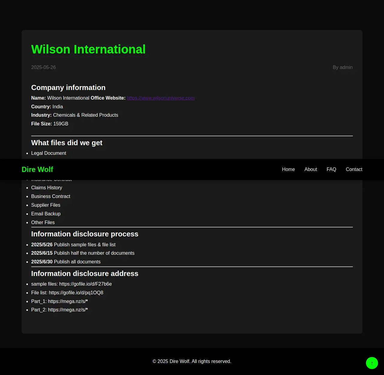Viewport: 384px width, 375px height.
Task: Click the 2025-05-26 post date
Action: coord(43,67)
